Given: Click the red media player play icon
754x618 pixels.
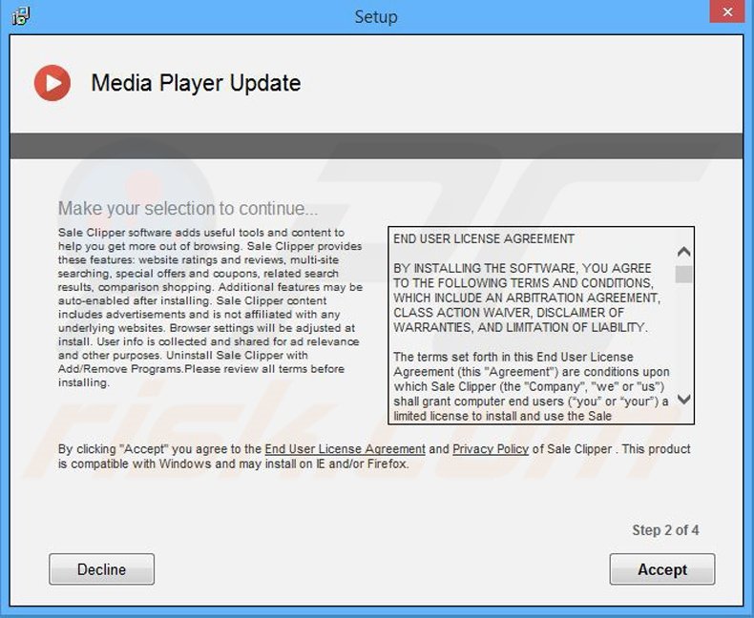Looking at the screenshot, I should 52,83.
